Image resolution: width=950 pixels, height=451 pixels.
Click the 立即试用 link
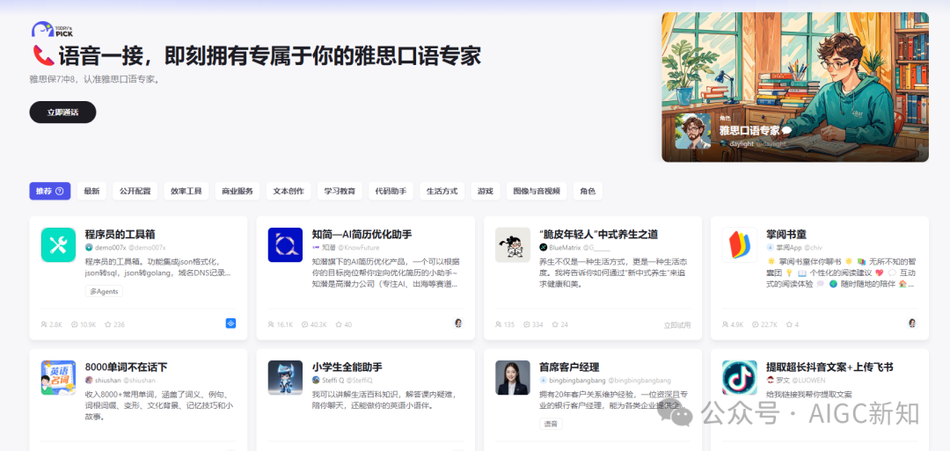coord(676,324)
